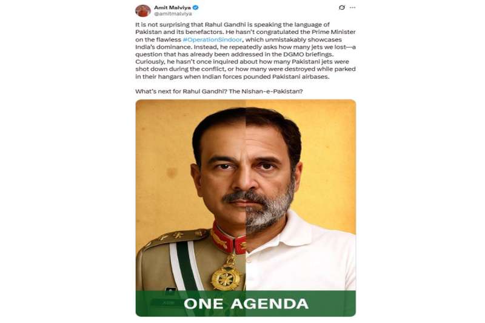Click the grey beard half of face
Screen dimensions: 485x323
click(269, 205)
